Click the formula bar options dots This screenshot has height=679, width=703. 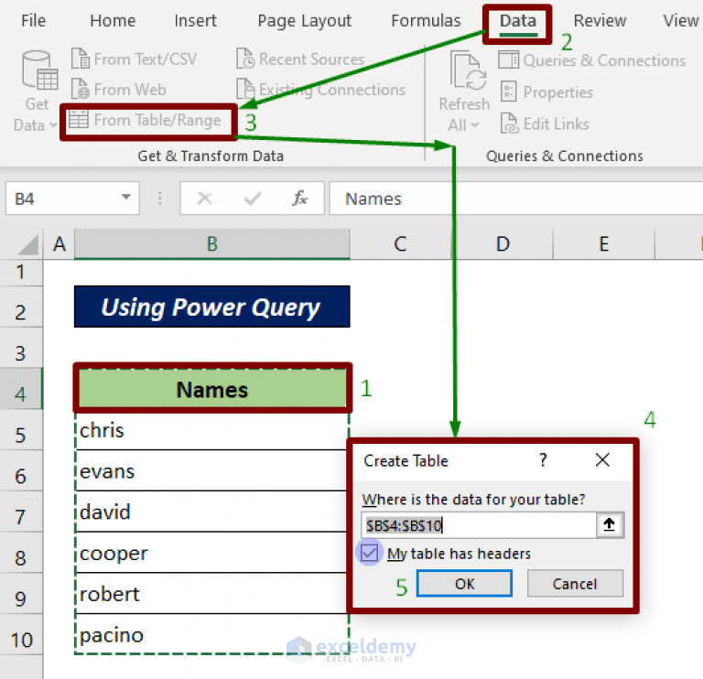point(159,198)
